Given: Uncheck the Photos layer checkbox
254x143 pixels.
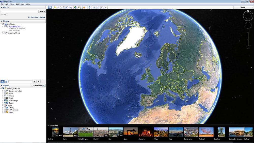Looking at the screenshot, I should pyautogui.click(x=5, y=96).
